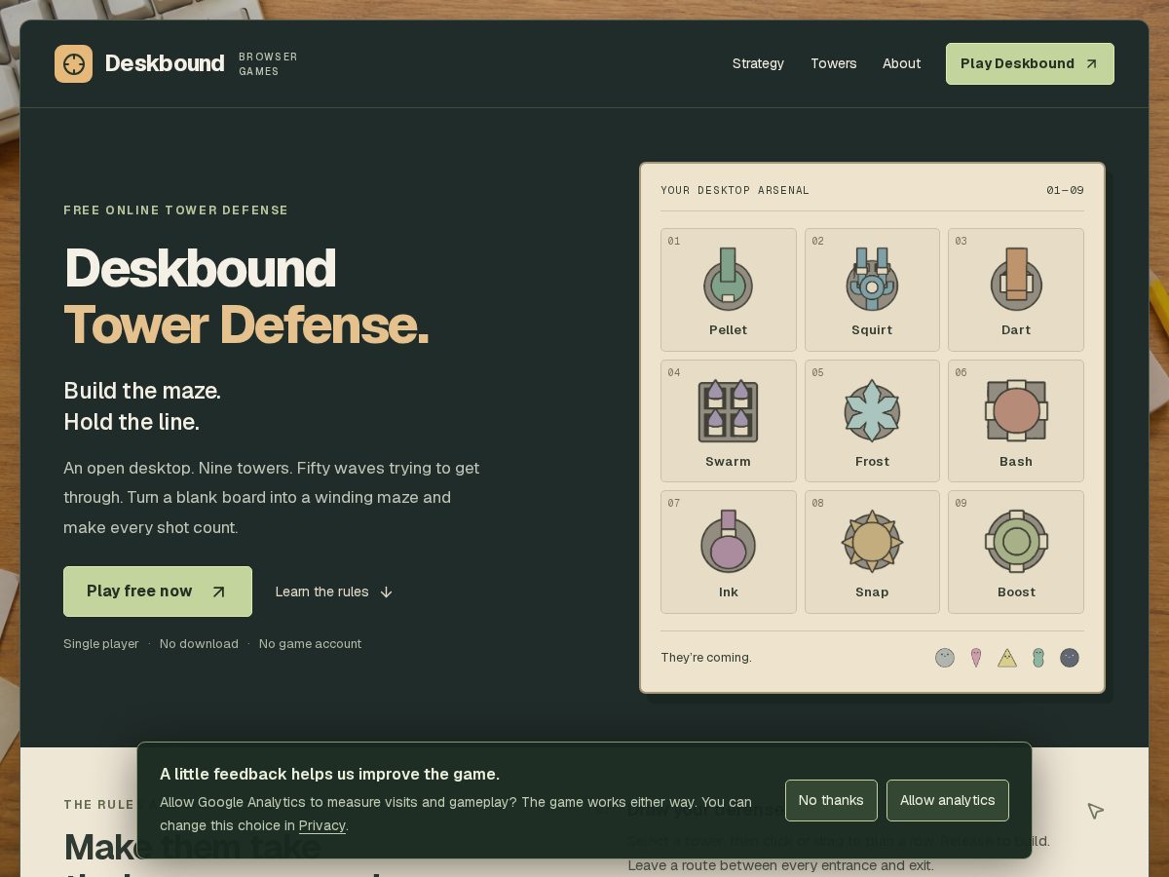
Task: Select the Frost tower icon
Action: point(872,411)
